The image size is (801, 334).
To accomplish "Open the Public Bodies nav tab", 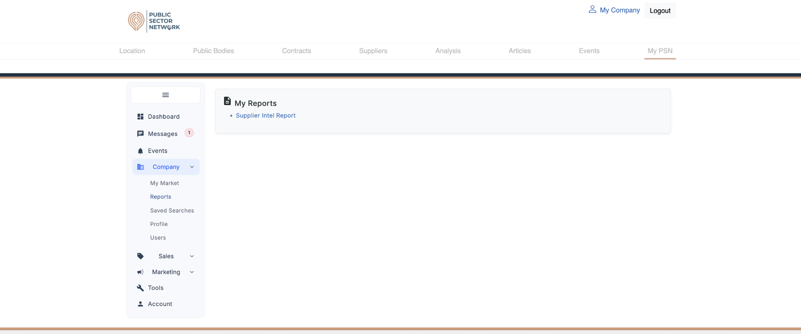I will [214, 51].
